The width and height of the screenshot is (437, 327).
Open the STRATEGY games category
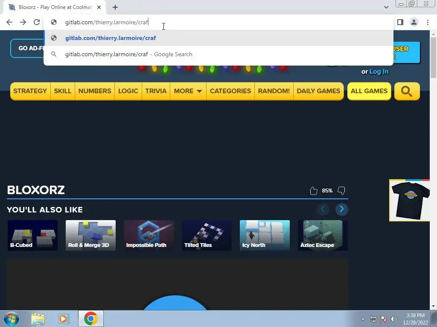click(30, 91)
